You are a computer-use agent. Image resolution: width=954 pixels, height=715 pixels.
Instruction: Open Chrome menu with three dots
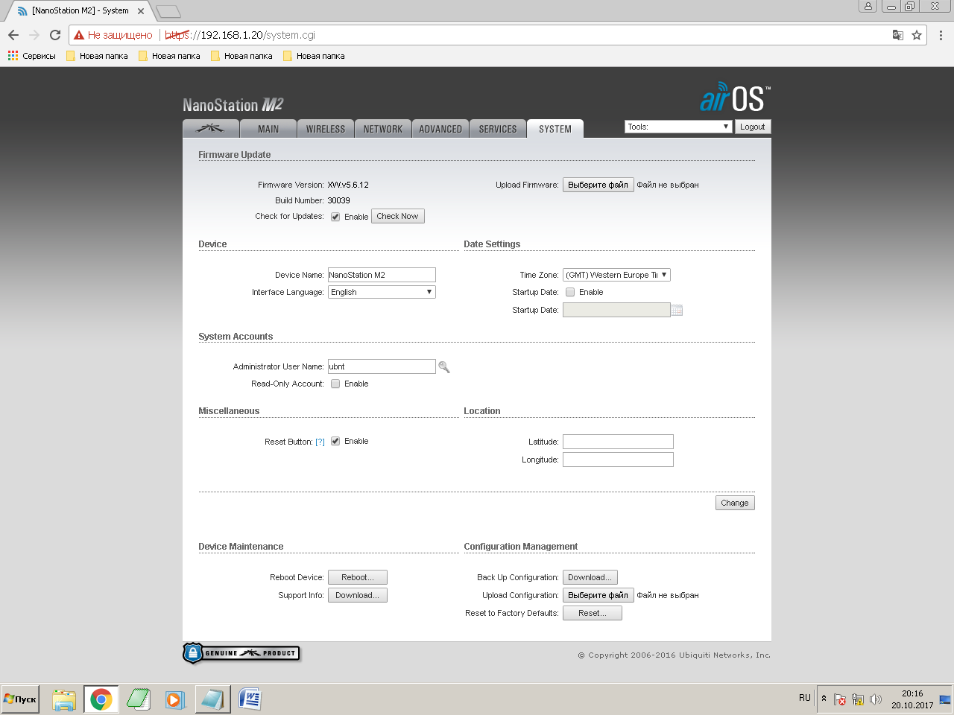pyautogui.click(x=941, y=35)
